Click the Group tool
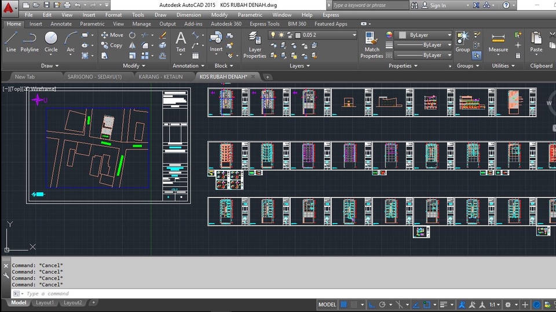Image resolution: width=556 pixels, height=312 pixels. (x=462, y=42)
